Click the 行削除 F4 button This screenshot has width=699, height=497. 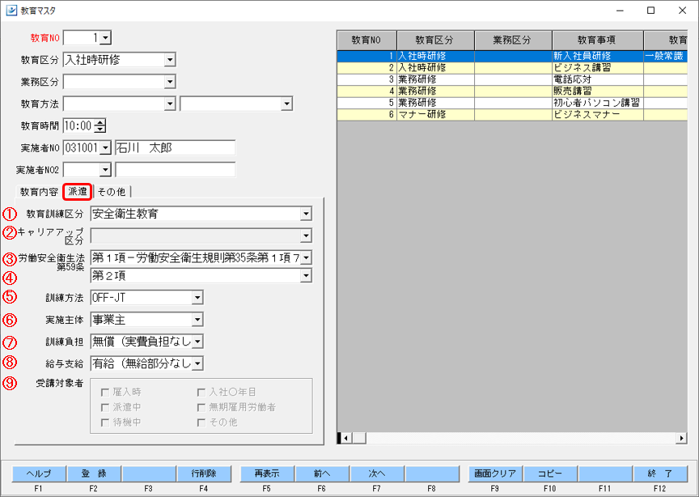204,474
